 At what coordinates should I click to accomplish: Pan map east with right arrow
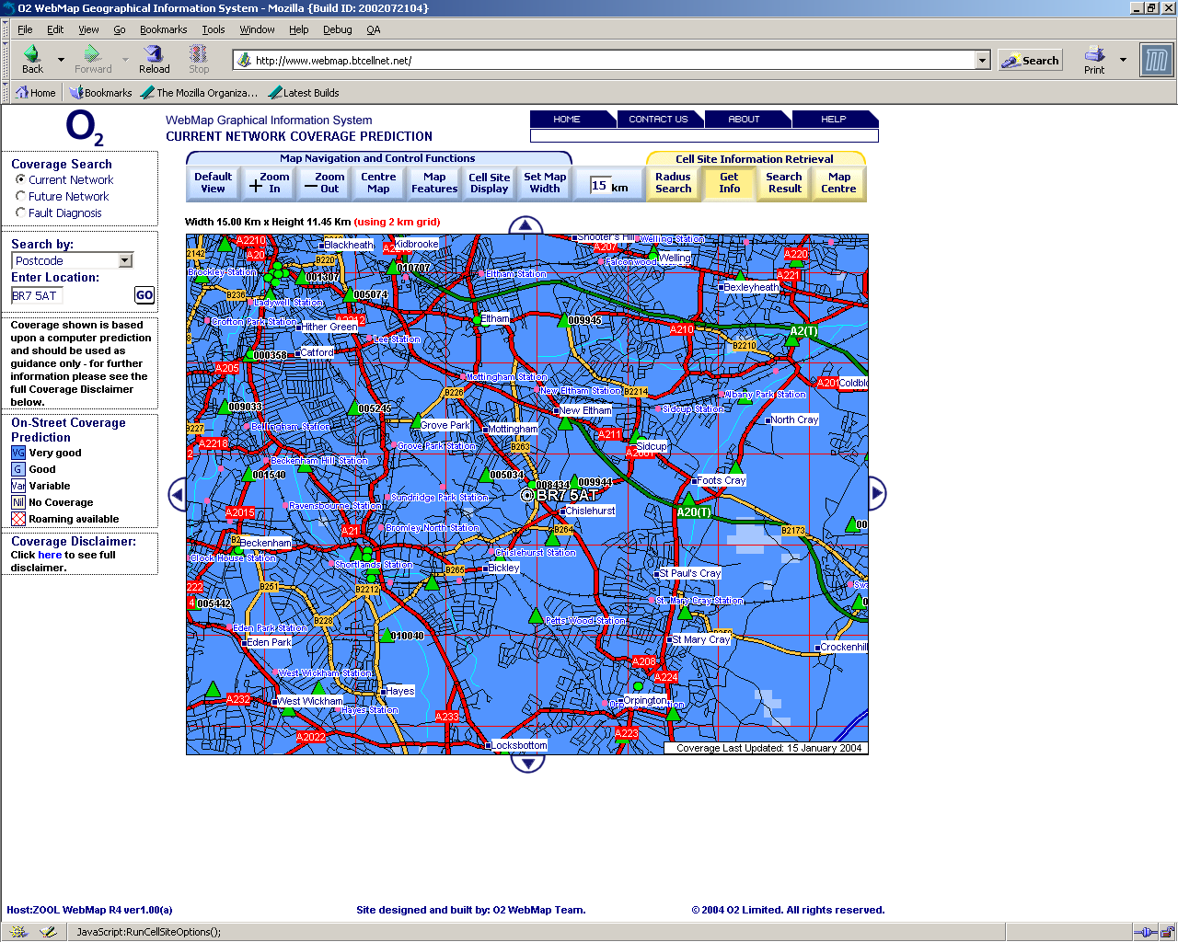[x=877, y=494]
